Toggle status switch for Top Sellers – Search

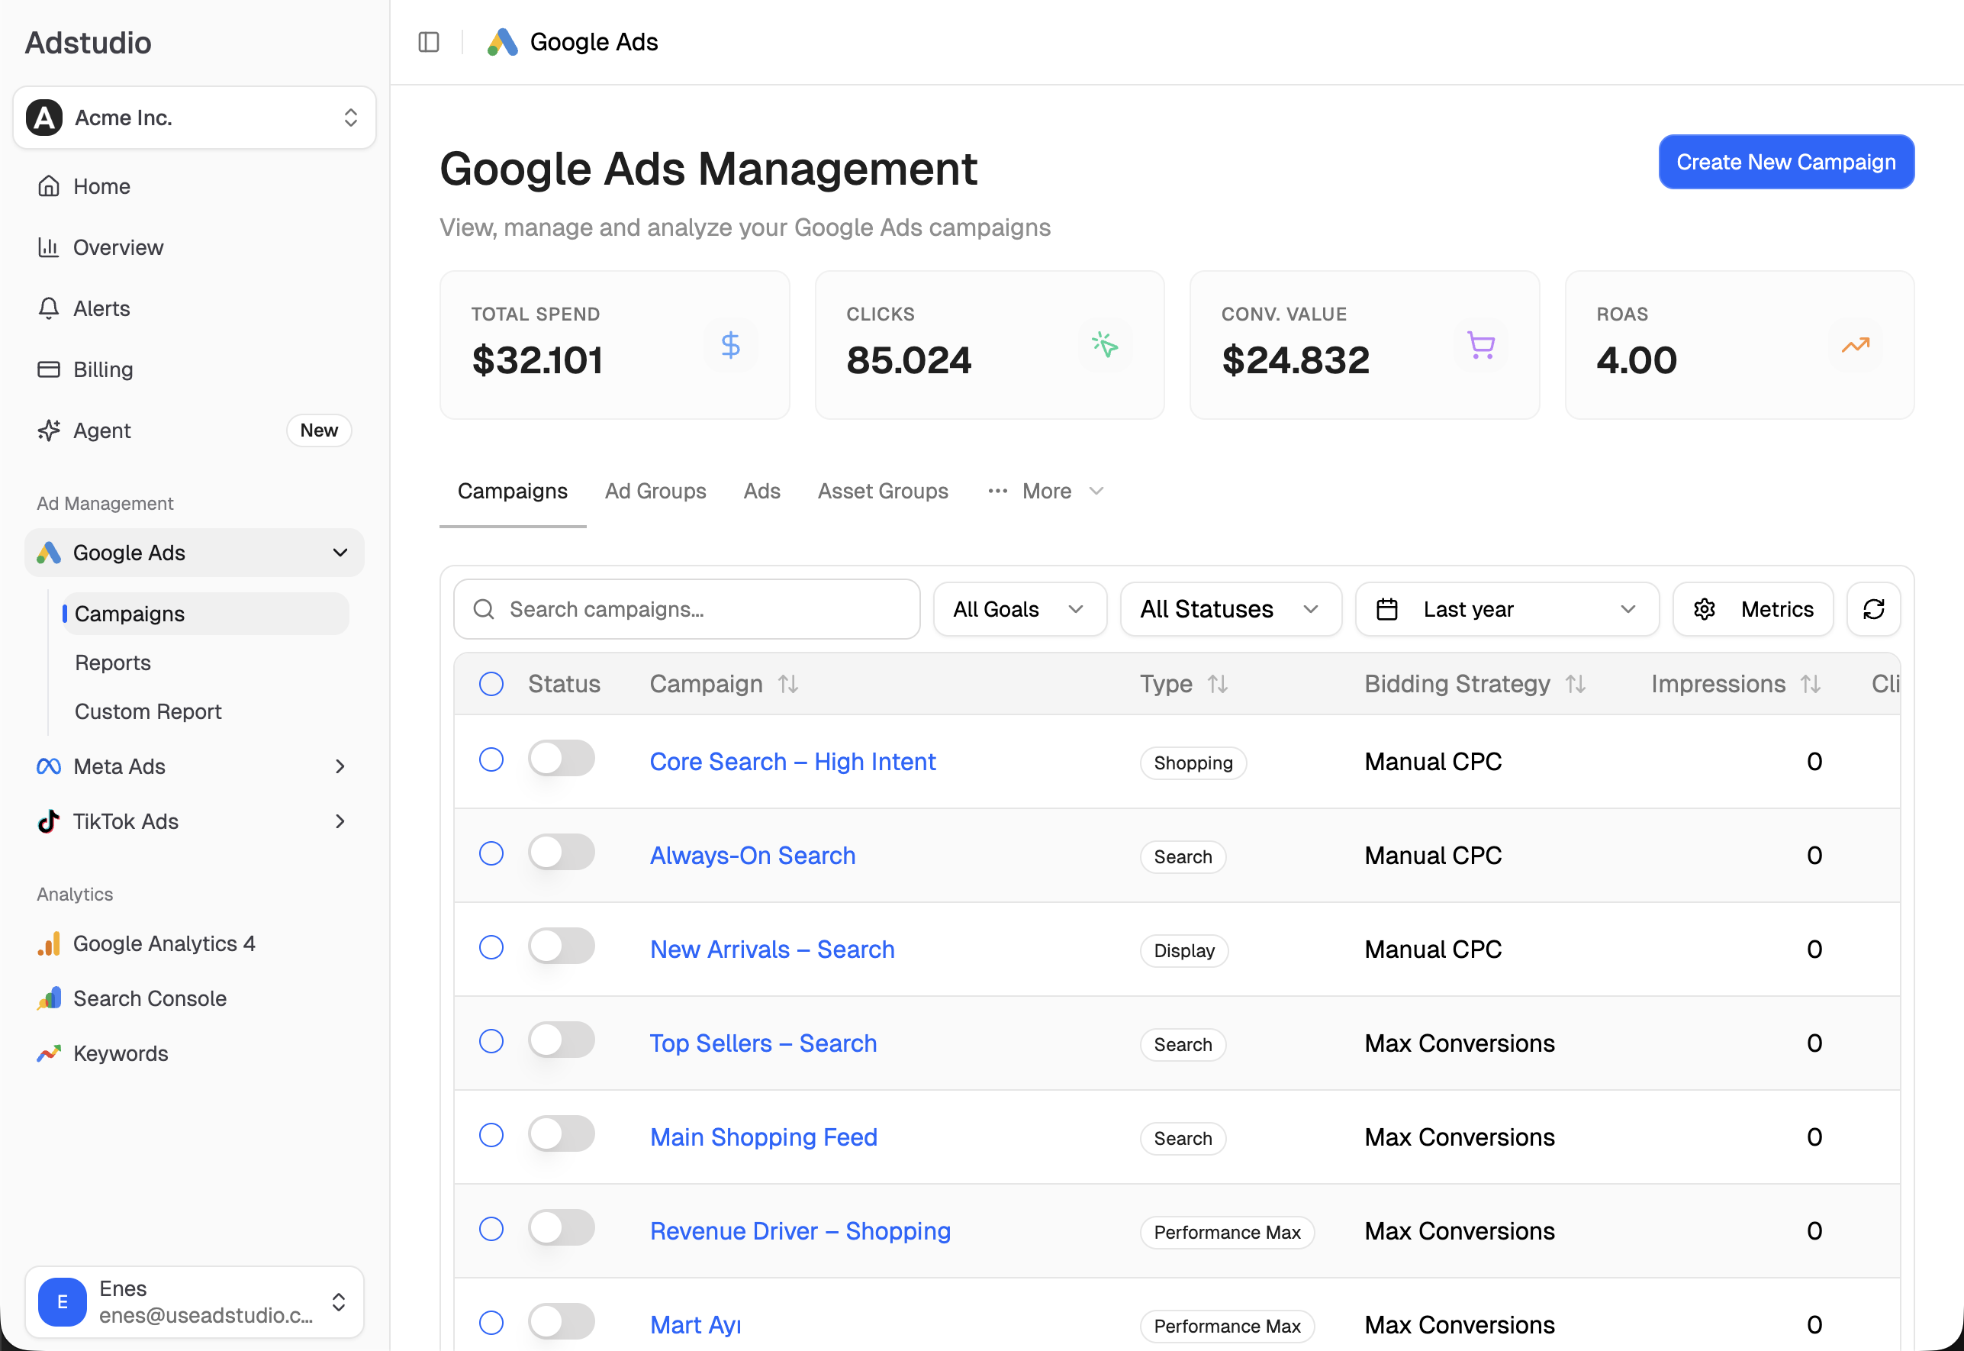point(561,1040)
